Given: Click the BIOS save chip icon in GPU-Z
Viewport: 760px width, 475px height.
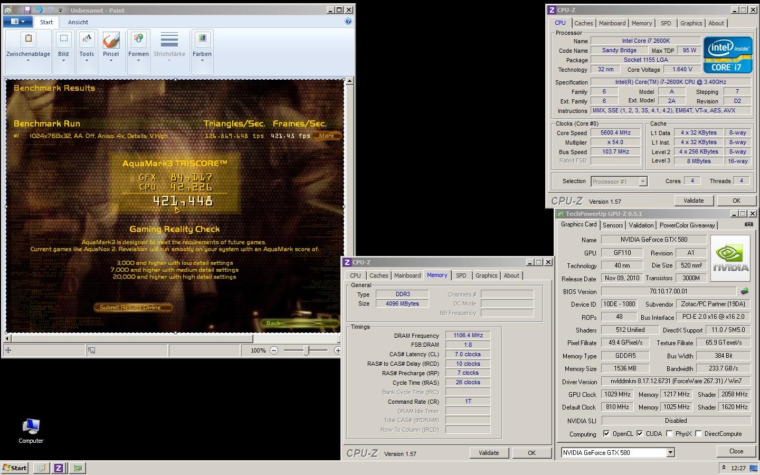Looking at the screenshot, I should coord(745,291).
